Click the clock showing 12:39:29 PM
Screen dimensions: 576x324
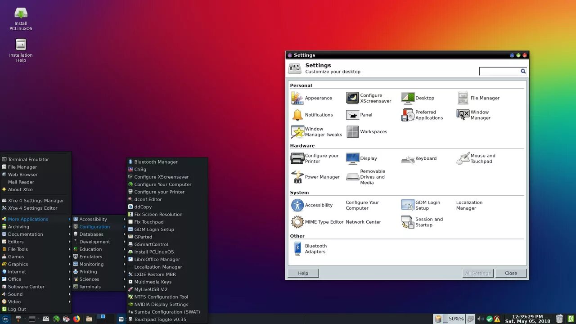(527, 319)
